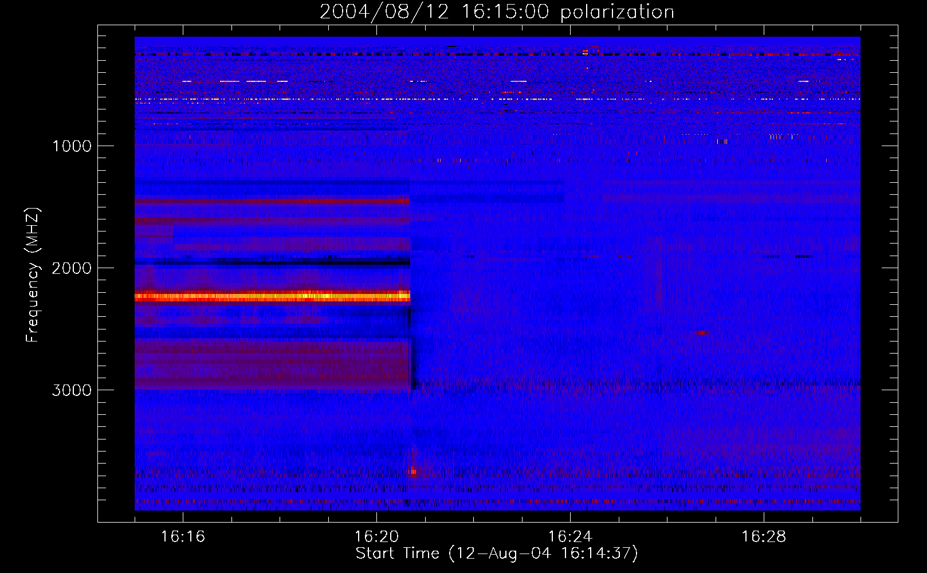Click the 'Start Time (12-Aug-04 16:14:37)' label
Screen dimensions: 927x573
click(x=497, y=554)
